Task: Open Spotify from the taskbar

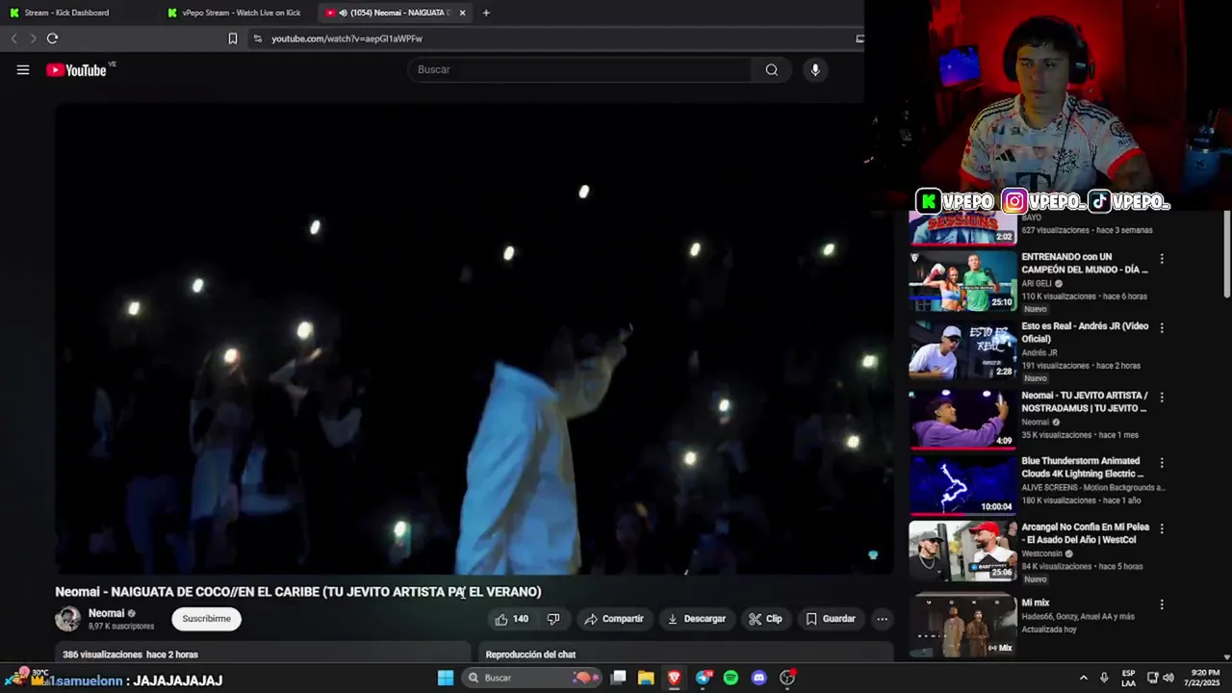Action: click(x=731, y=678)
